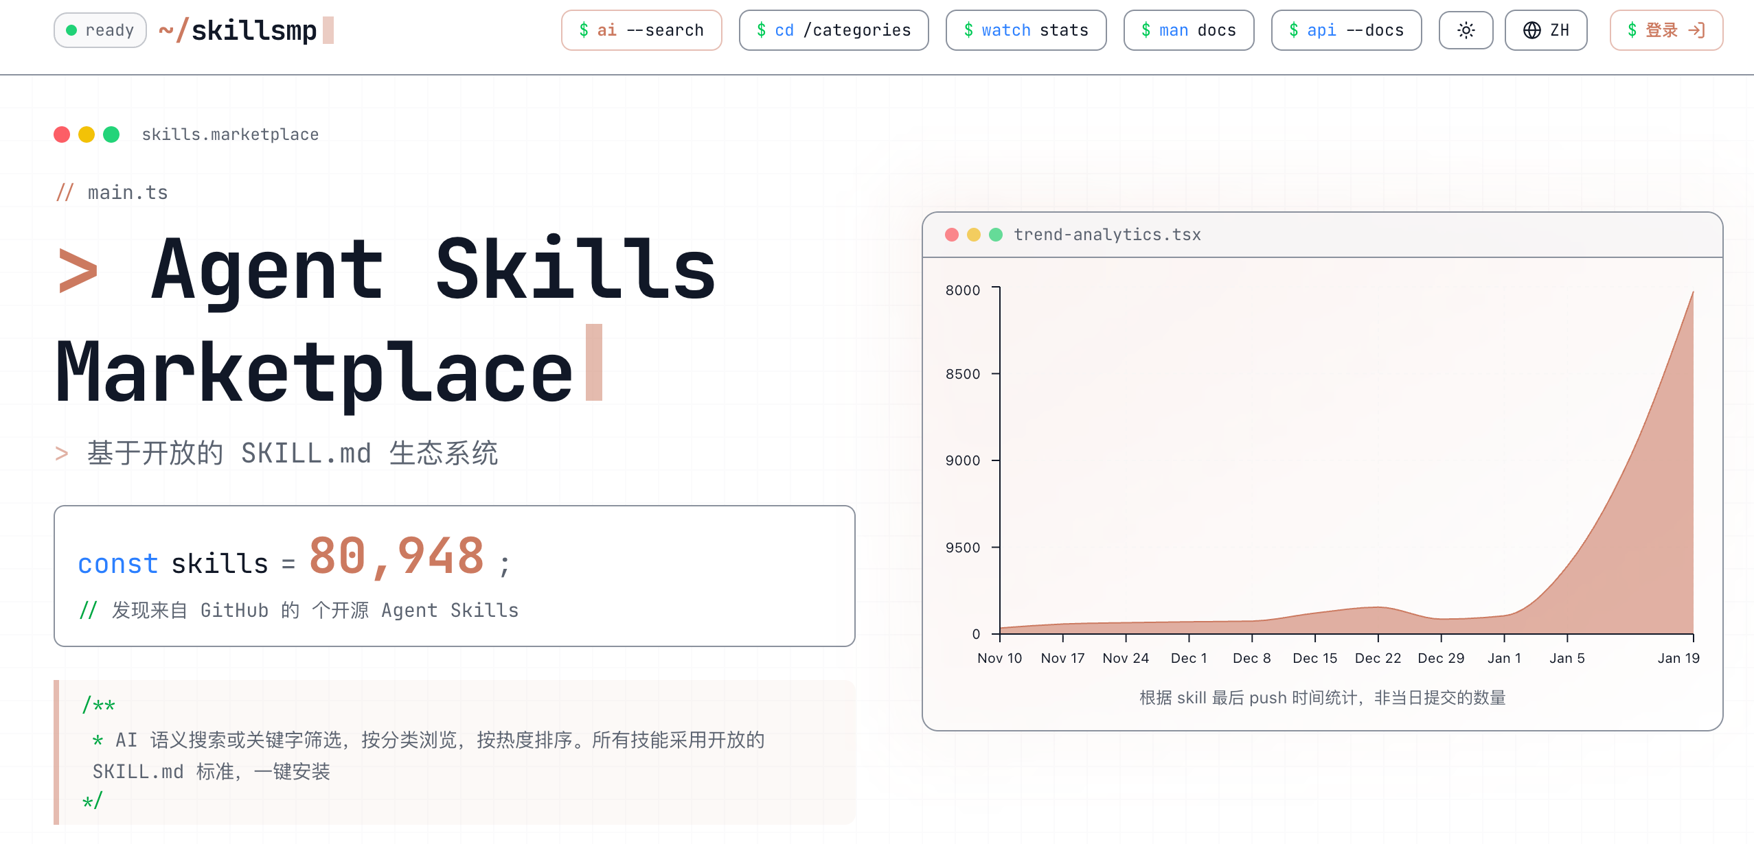Screen dimensions: 1754x844
Task: Click green dot in trend-analytics.tsx window
Action: pos(996,235)
